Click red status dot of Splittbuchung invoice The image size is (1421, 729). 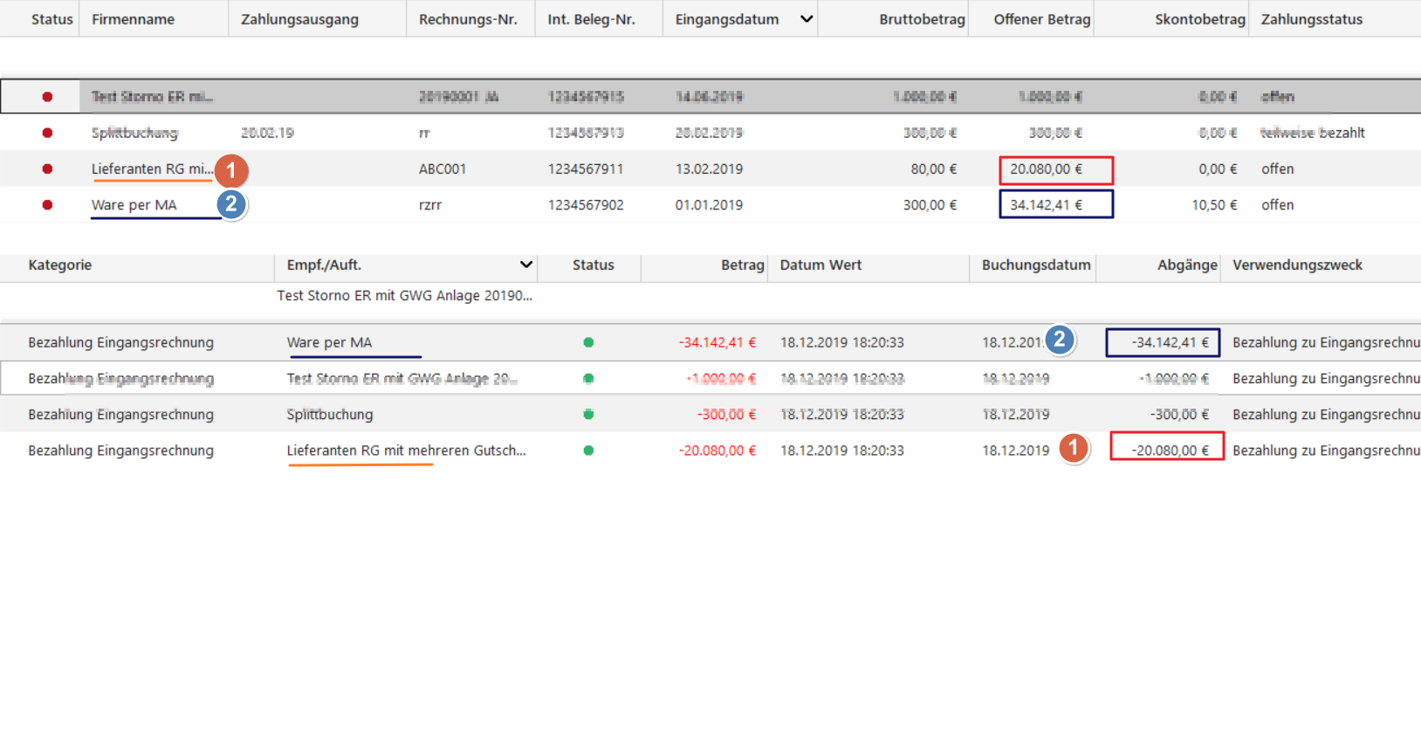[47, 133]
